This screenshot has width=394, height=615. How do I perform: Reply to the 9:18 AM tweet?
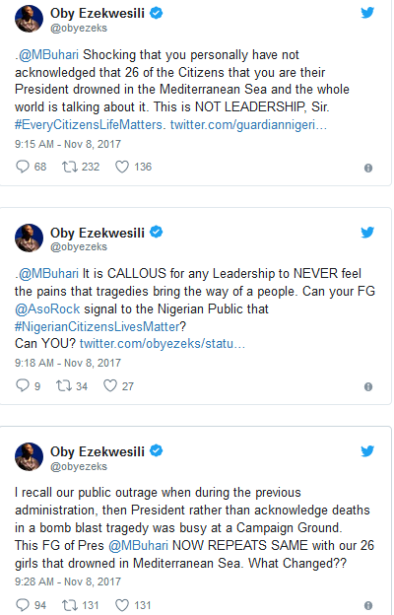click(23, 385)
